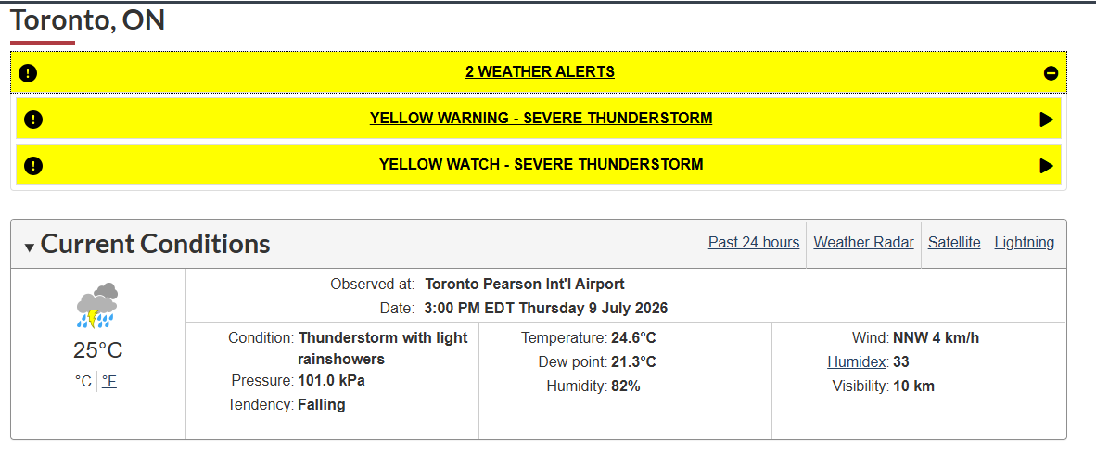Click exclamation icon on Yellow Watch row
The width and height of the screenshot is (1096, 456).
pos(33,166)
